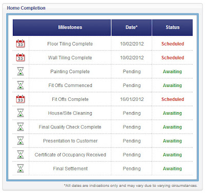
Task: Click Awaiting status for Final Settlement
Action: tap(172, 169)
